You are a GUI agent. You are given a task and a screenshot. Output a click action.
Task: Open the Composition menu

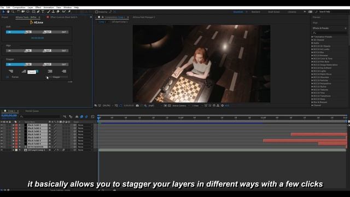[x=19, y=7]
